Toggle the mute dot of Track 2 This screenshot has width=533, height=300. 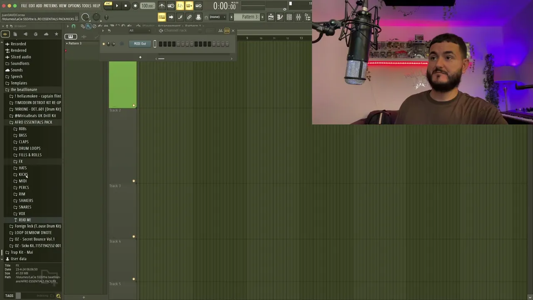tap(134, 181)
